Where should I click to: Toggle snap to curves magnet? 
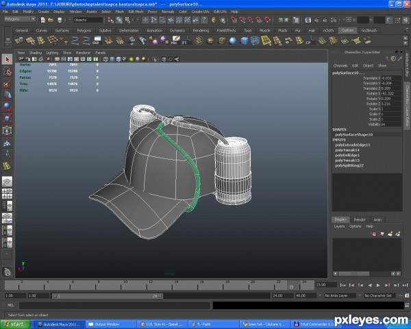[x=242, y=20]
